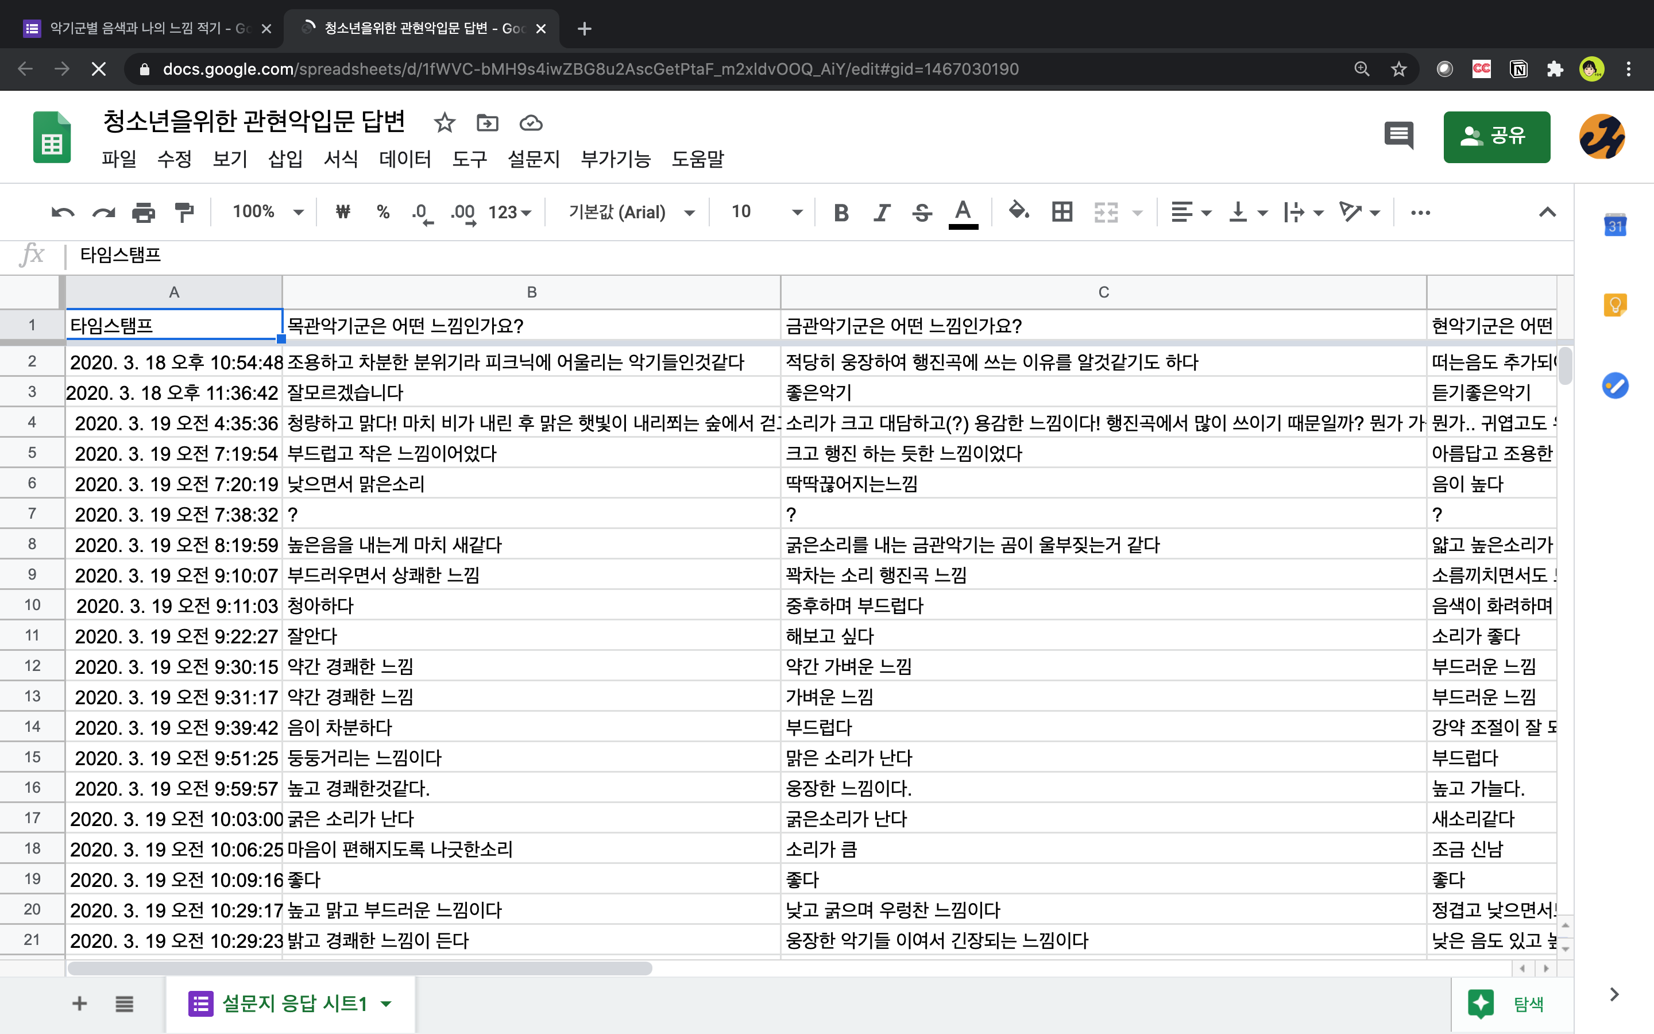Toggle strikethrough formatting
1654x1034 pixels.
[922, 213]
